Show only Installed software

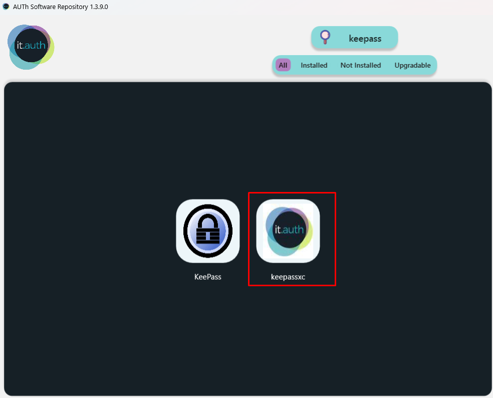coord(314,65)
